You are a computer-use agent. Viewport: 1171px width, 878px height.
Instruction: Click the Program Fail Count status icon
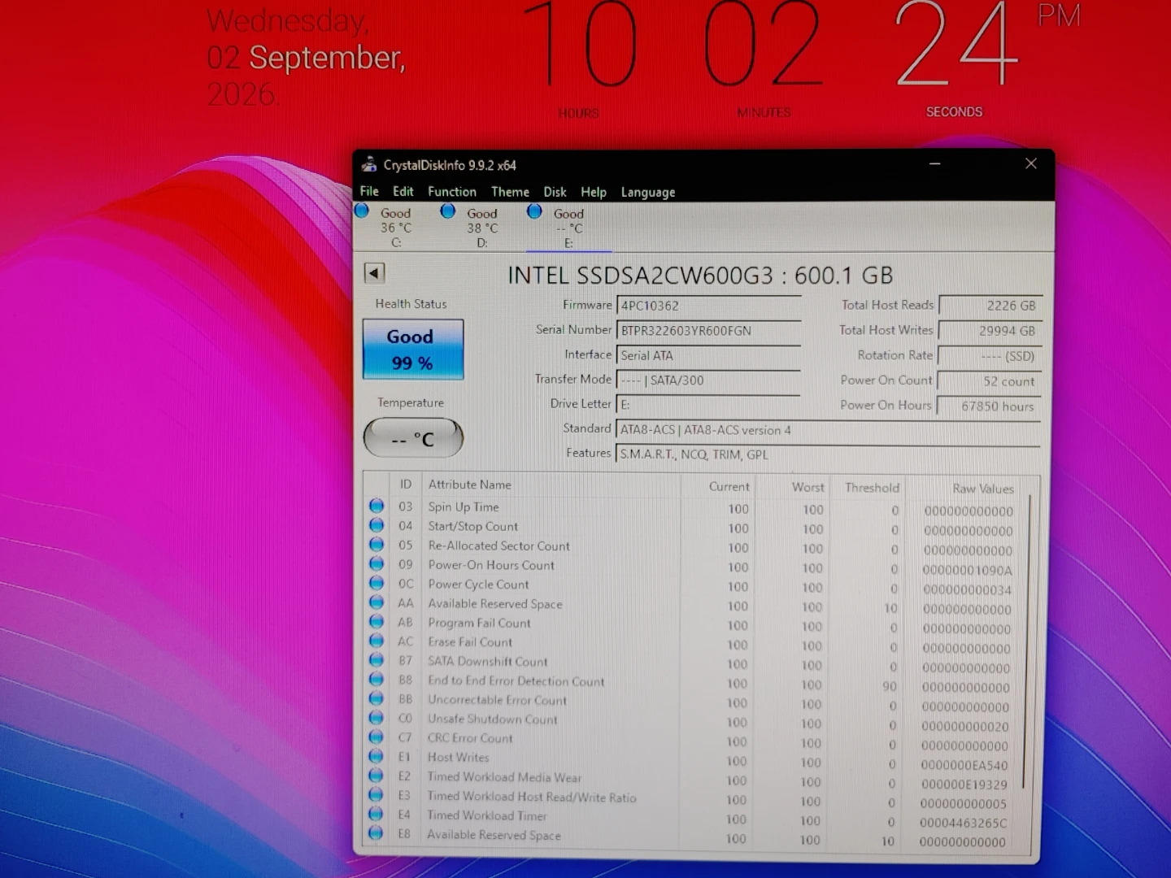(x=377, y=621)
